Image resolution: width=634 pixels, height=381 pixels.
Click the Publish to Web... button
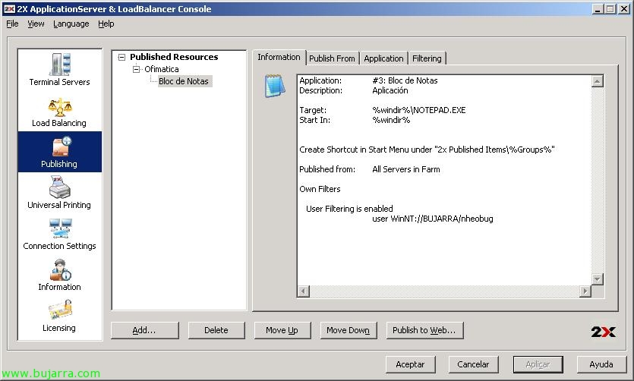point(424,330)
